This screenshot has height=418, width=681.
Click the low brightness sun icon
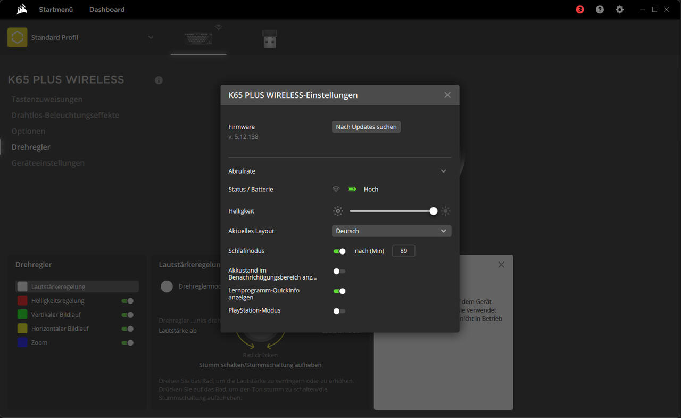click(x=338, y=211)
